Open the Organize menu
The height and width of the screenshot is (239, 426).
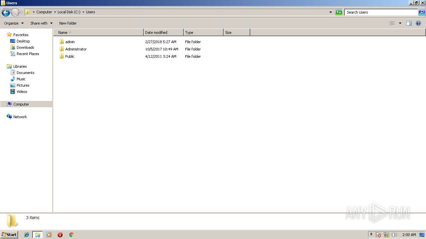click(14, 23)
